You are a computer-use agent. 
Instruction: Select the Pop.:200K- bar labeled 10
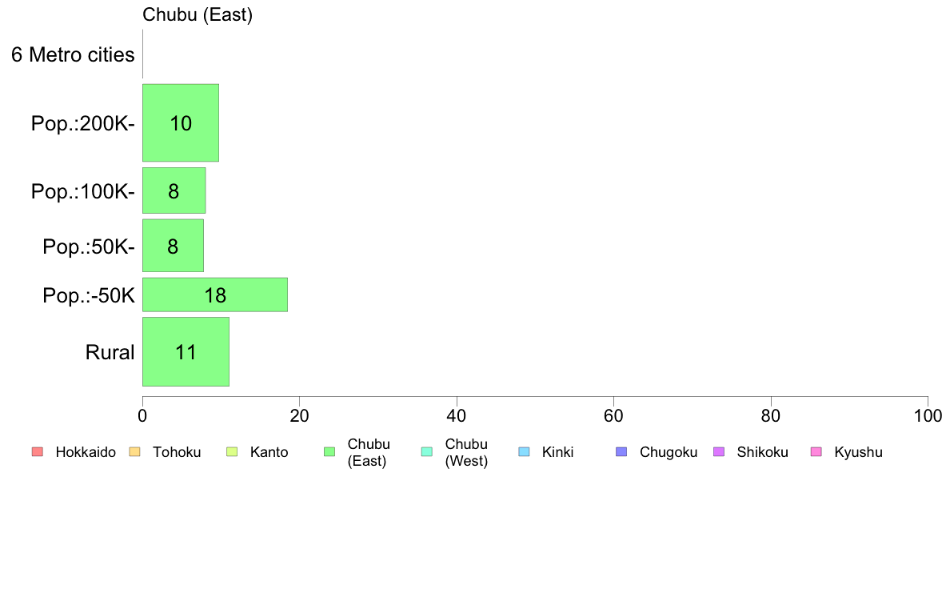coord(181,122)
